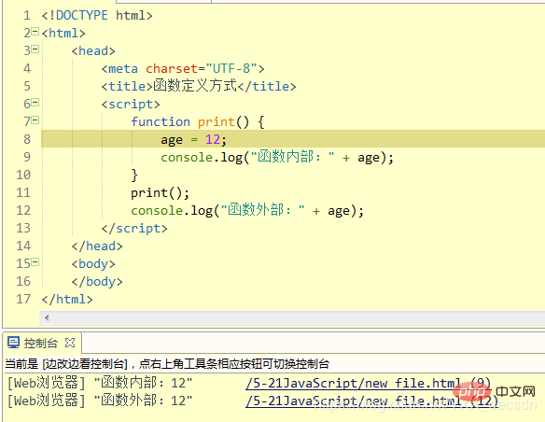Collapse the script tag fold on line 6
545x422 pixels.
click(35, 103)
